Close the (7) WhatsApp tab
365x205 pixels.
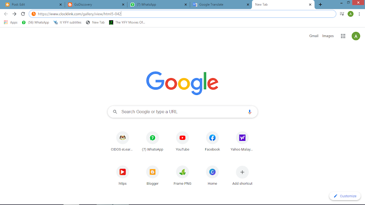pyautogui.click(x=185, y=4)
